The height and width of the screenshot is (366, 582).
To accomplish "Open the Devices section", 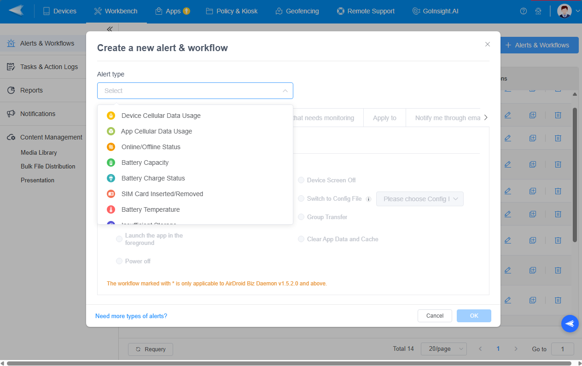I will click(59, 11).
